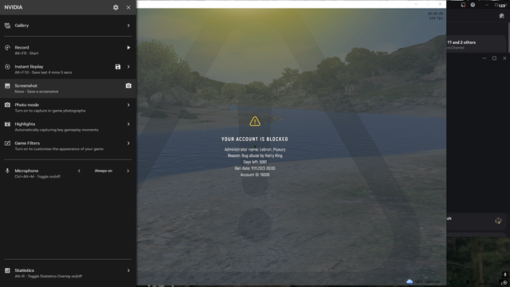Save Instant Replay with the floppy disk icon

(x=118, y=67)
